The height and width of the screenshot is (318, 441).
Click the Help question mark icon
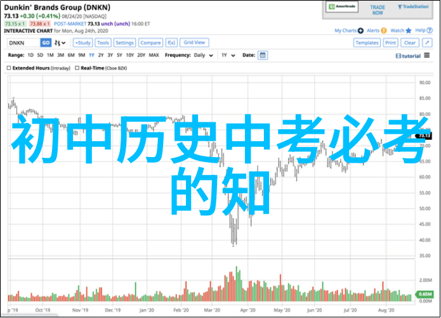click(x=430, y=30)
